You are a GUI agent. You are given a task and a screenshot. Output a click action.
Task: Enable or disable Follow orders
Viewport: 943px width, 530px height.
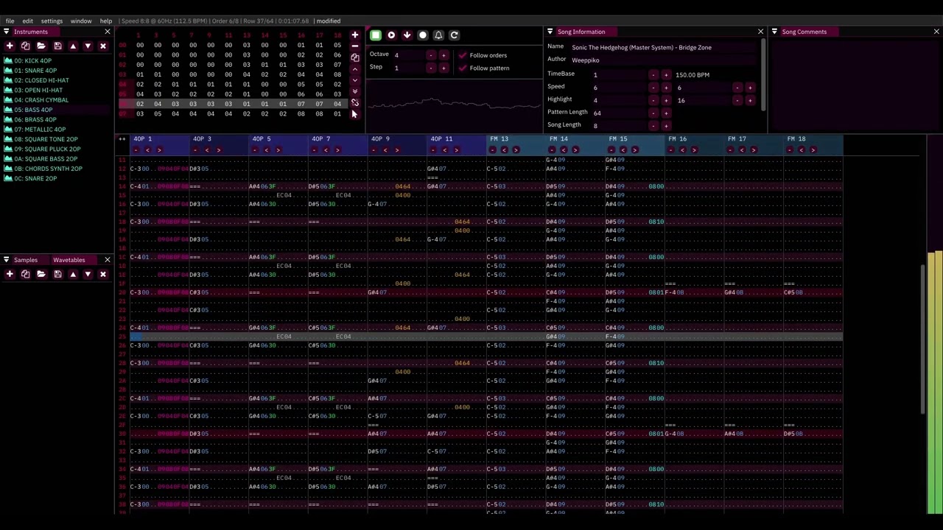[463, 55]
